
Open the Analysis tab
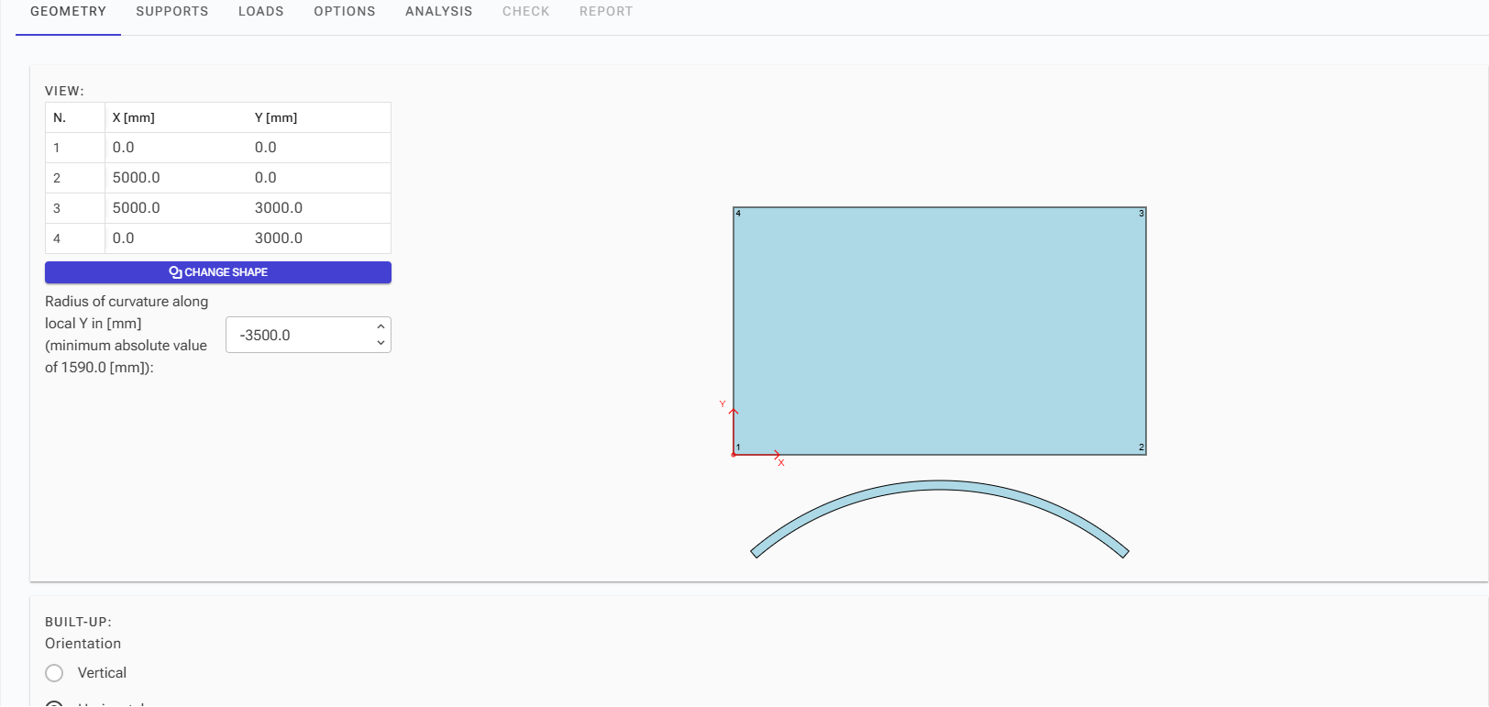coord(439,12)
